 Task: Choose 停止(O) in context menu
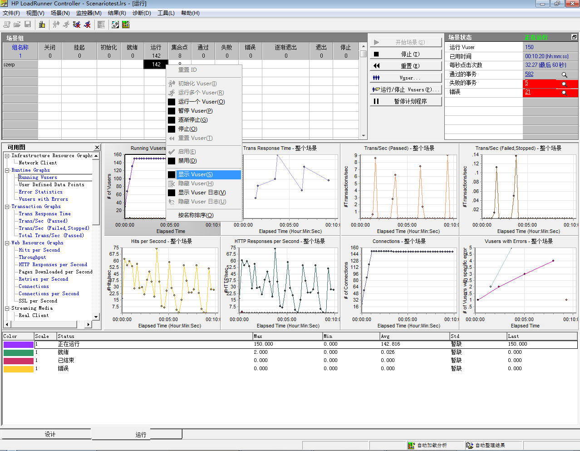point(203,129)
